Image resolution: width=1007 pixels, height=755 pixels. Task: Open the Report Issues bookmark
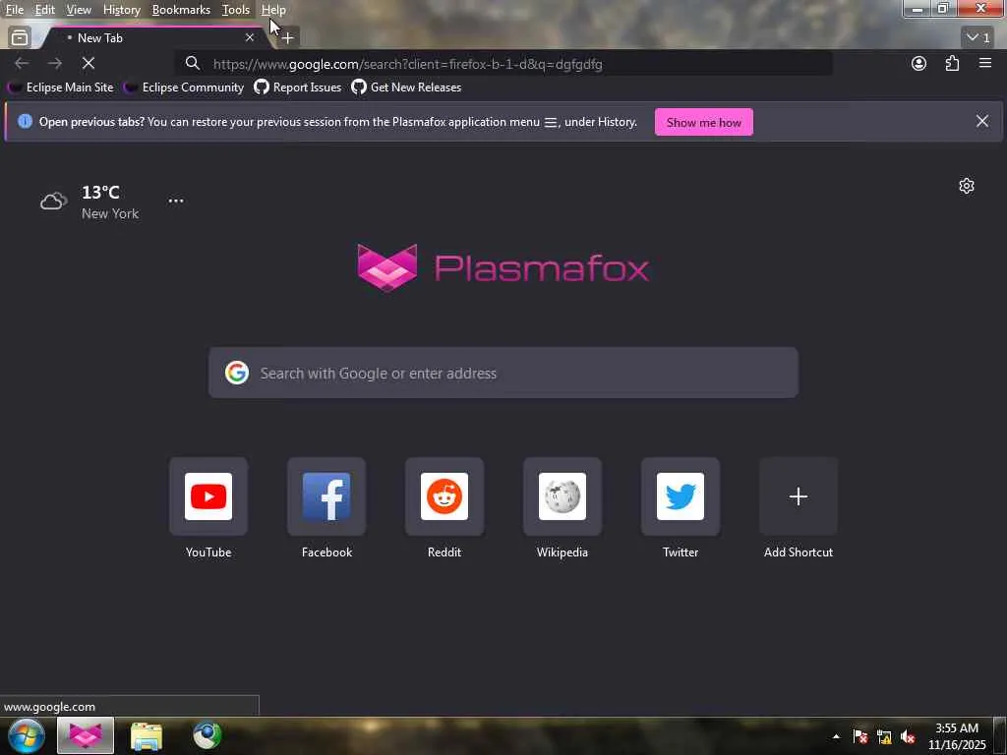[297, 87]
